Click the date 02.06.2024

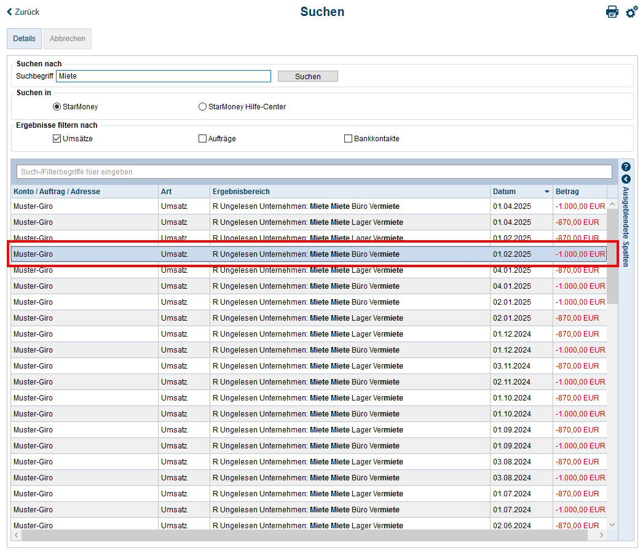pyautogui.click(x=512, y=525)
